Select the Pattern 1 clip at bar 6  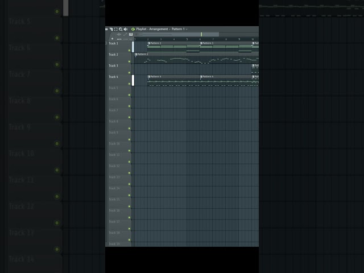(x=226, y=47)
